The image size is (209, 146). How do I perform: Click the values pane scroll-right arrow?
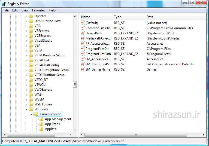pos(204,135)
